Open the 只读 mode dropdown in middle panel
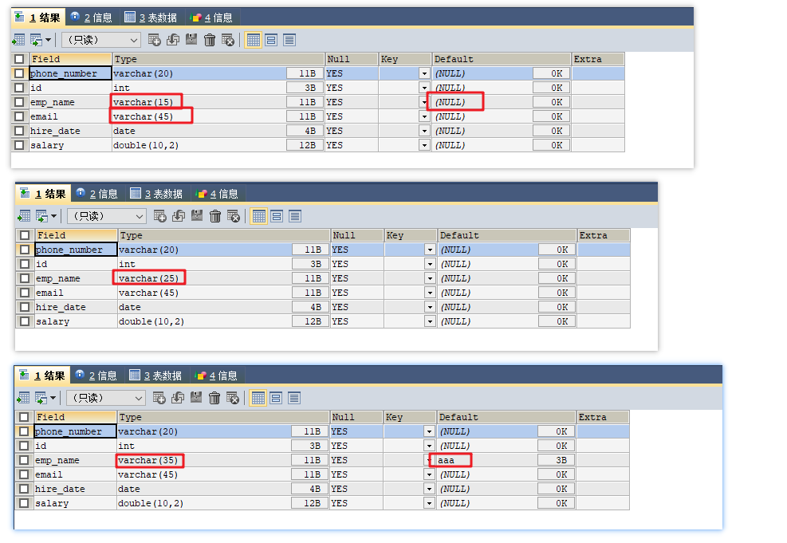 click(x=106, y=216)
